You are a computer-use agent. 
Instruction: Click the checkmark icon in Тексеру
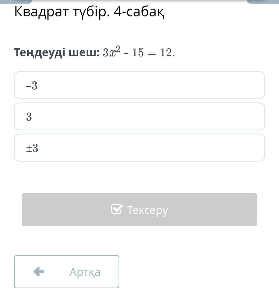tap(117, 209)
